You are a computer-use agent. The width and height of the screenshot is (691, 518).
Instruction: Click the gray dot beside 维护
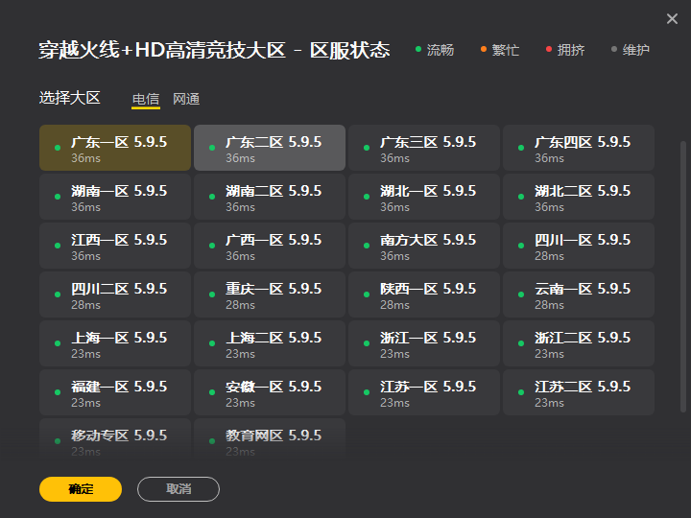coord(614,49)
